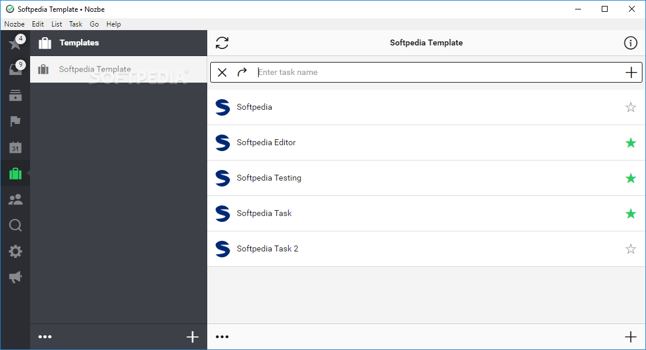Open the Team people icon

tap(15, 199)
